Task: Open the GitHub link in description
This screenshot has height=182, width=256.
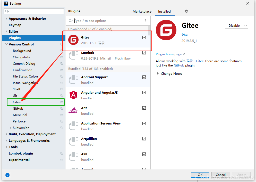Action: pos(179,65)
